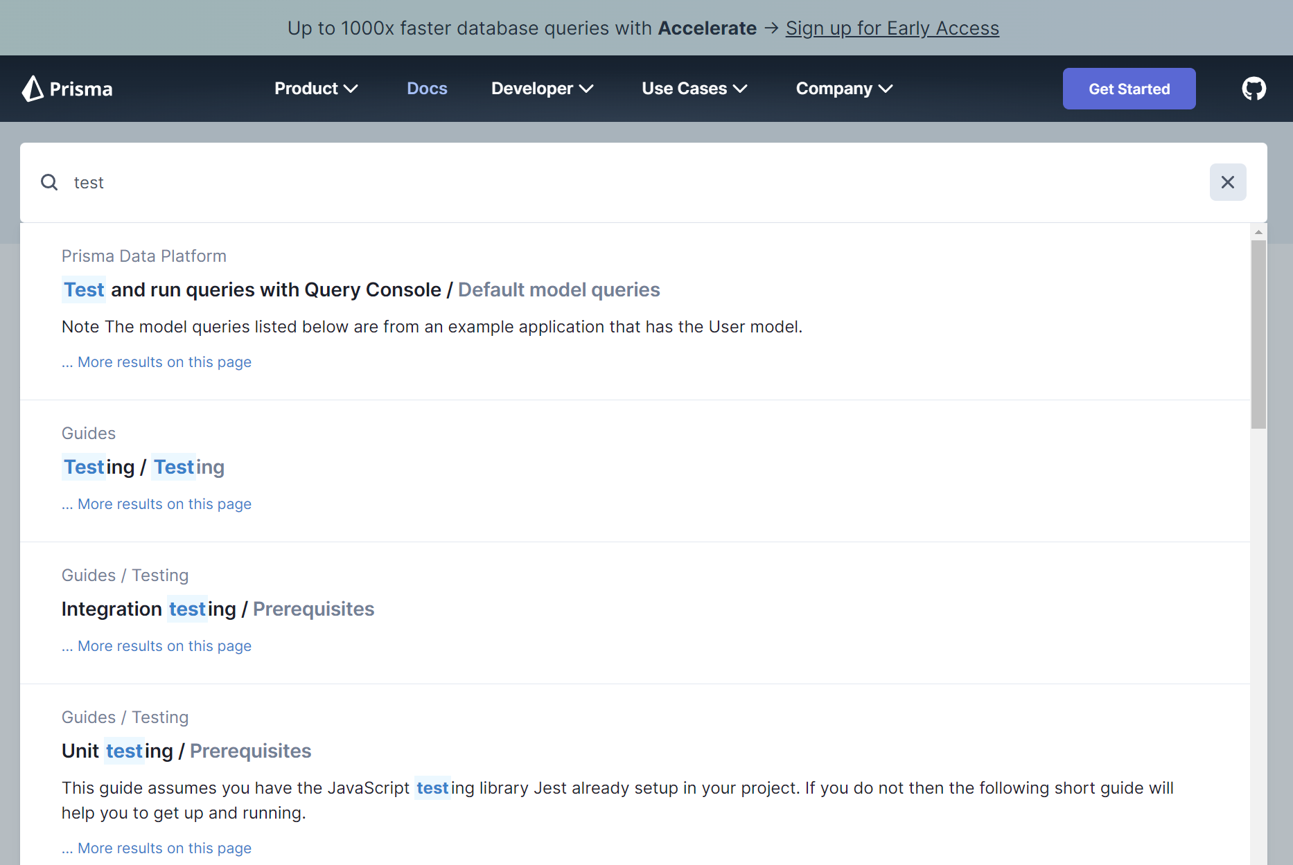Click the Accelerate arrow icon in banner
1293x865 pixels.
771,28
